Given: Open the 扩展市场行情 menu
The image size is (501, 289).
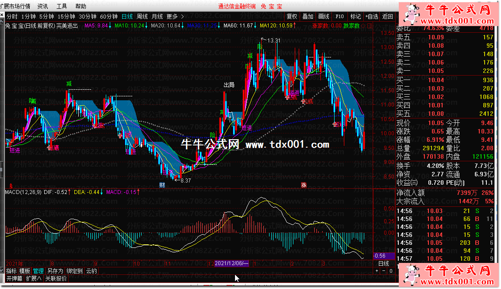Looking at the screenshot, I should (x=15, y=6).
